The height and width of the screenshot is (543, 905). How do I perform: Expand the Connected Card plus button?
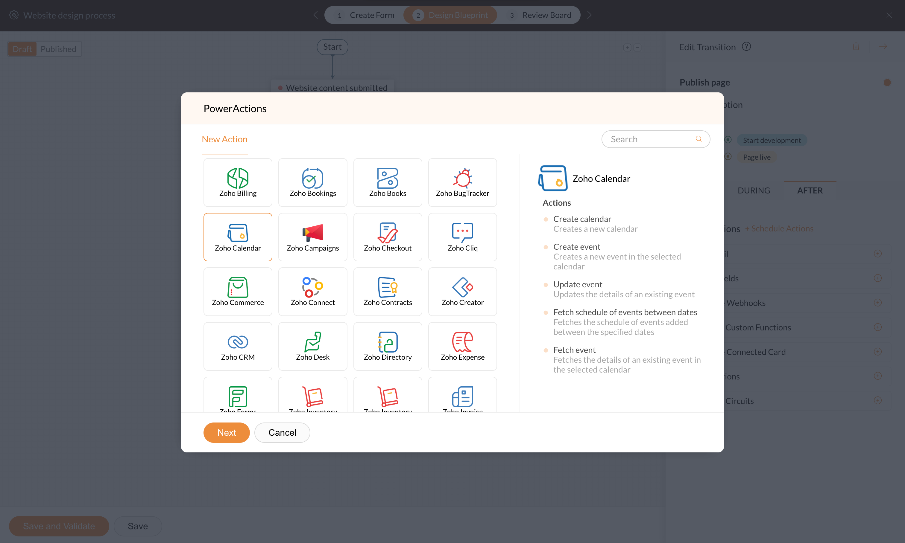[x=877, y=352]
